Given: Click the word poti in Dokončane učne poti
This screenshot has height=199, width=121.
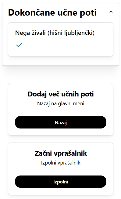Looking at the screenshot, I should coord(88,13).
